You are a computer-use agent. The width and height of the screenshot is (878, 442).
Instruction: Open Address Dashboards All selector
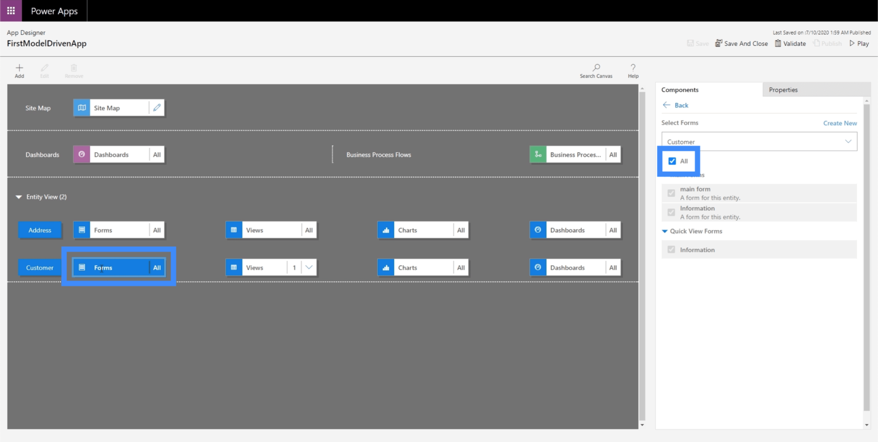point(613,230)
